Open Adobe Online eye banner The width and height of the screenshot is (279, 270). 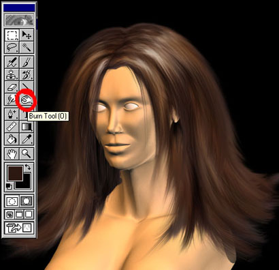20,20
